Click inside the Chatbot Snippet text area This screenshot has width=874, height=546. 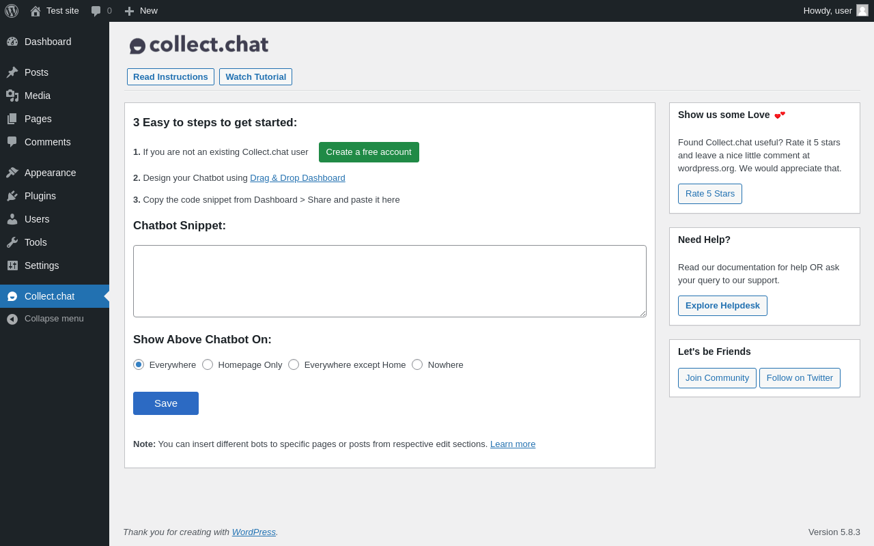[390, 281]
